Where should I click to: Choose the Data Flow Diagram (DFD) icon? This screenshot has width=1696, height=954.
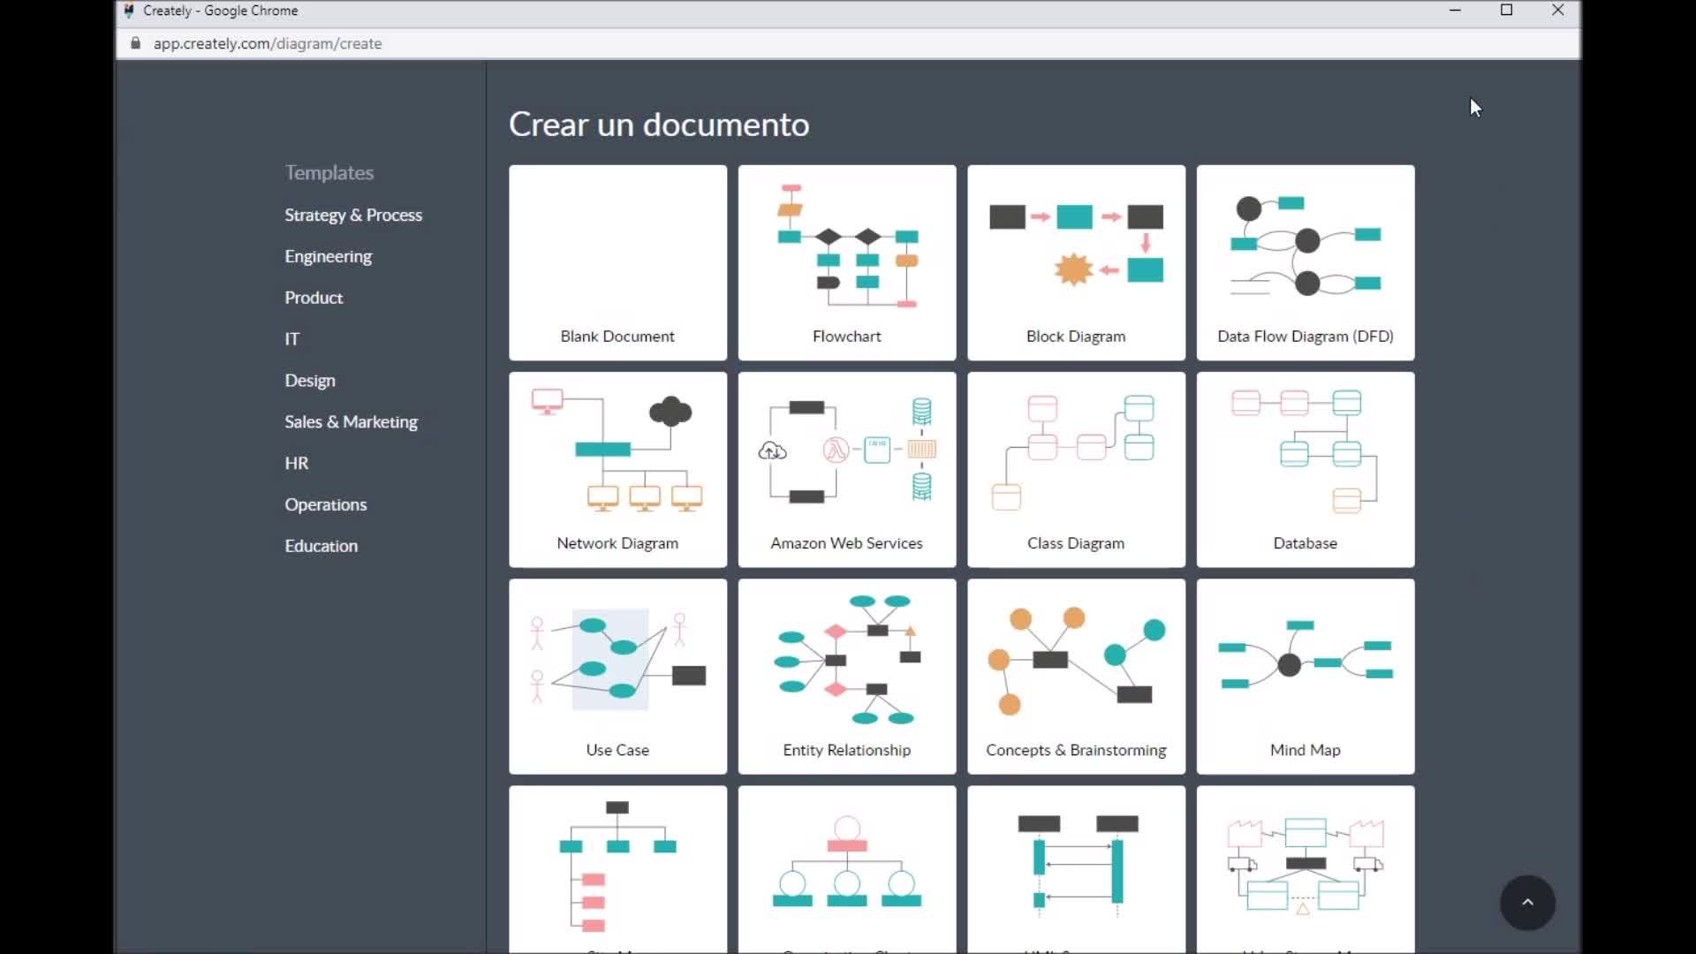(x=1305, y=246)
